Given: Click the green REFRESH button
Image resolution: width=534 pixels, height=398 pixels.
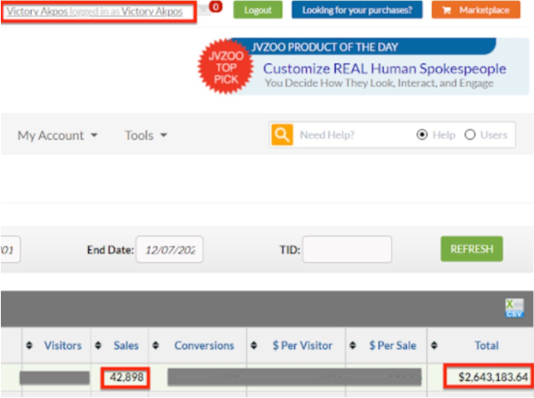Looking at the screenshot, I should [471, 249].
